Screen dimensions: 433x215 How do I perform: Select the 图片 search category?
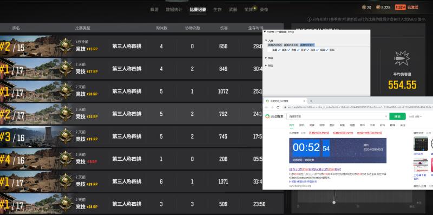click(332, 125)
